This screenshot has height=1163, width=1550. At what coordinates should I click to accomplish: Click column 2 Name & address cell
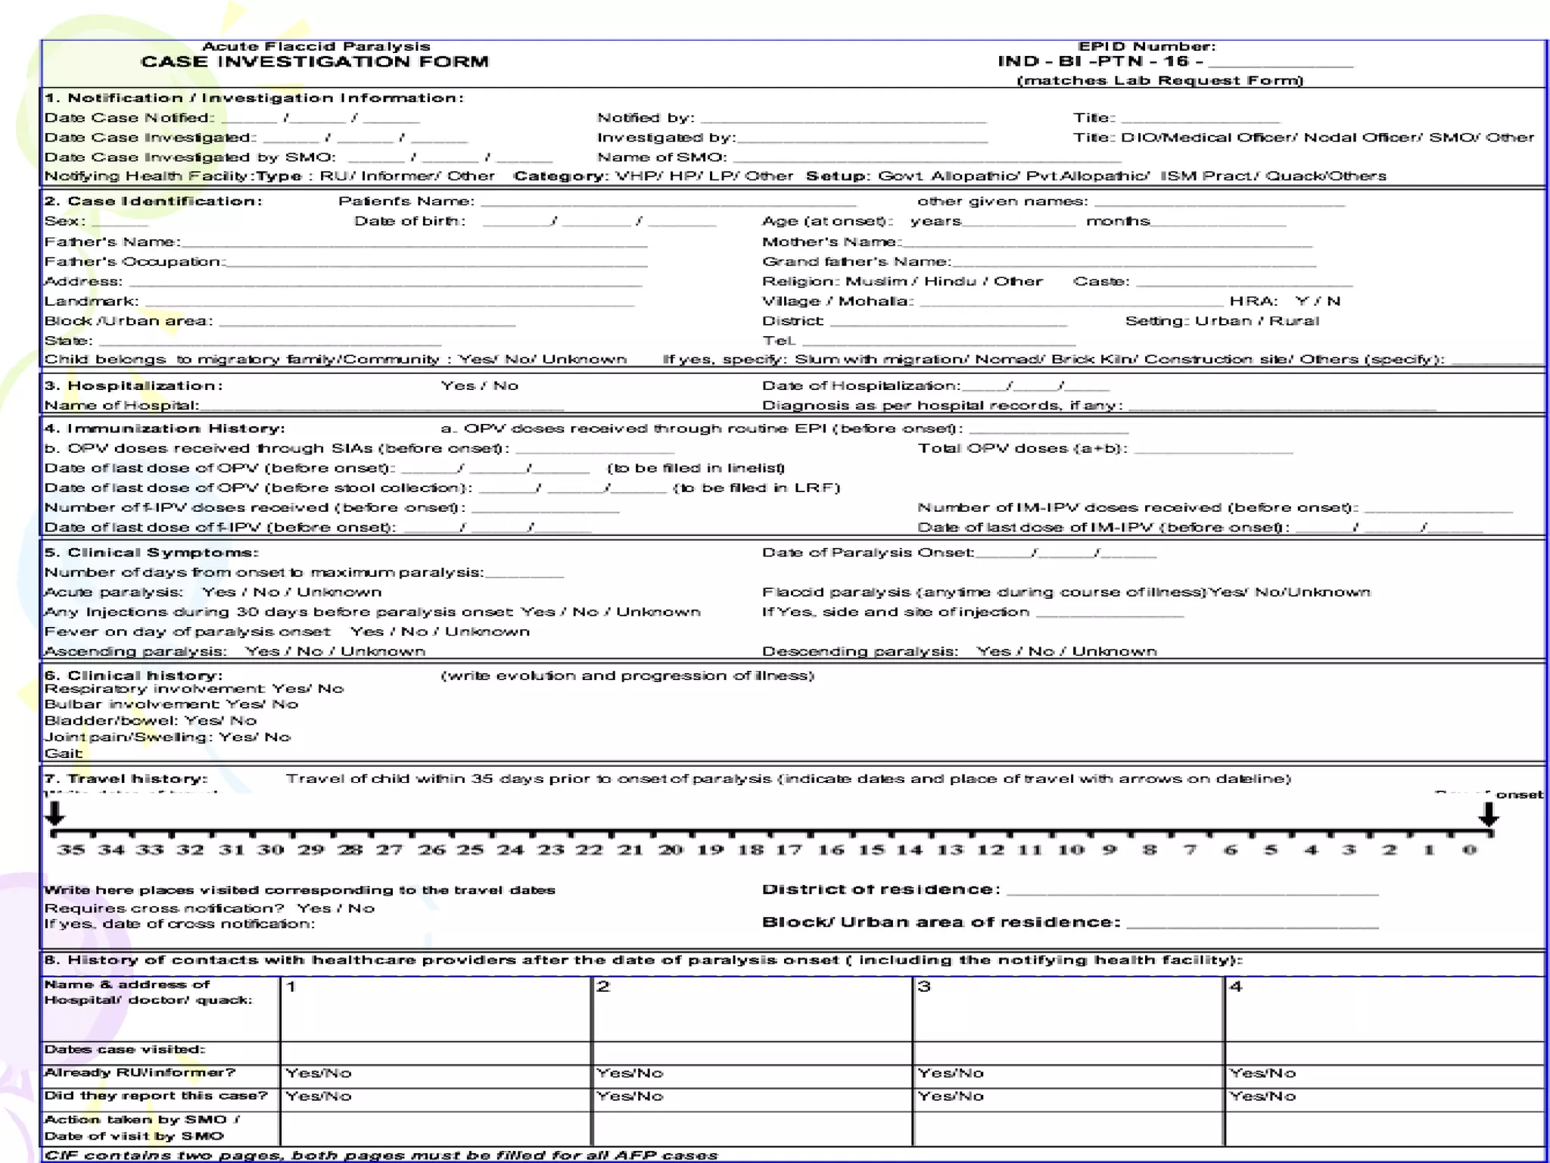(751, 1009)
